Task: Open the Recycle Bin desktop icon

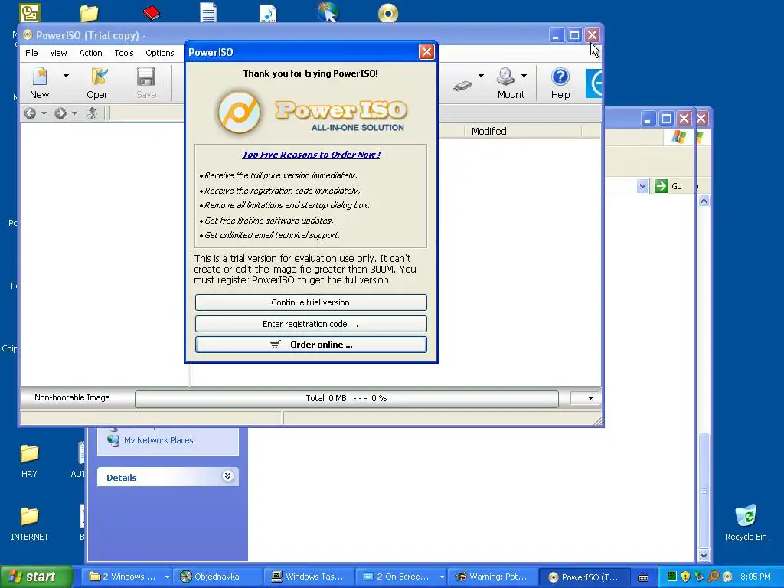Action: 746,522
